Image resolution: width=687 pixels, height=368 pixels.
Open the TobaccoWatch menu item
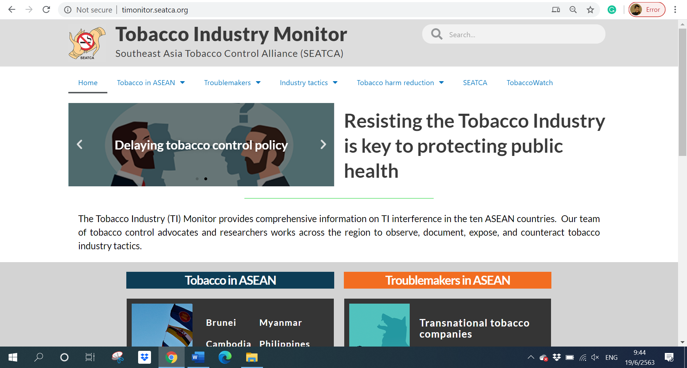tap(530, 83)
